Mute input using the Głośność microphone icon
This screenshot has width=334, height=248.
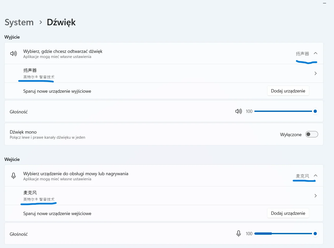[x=238, y=234]
